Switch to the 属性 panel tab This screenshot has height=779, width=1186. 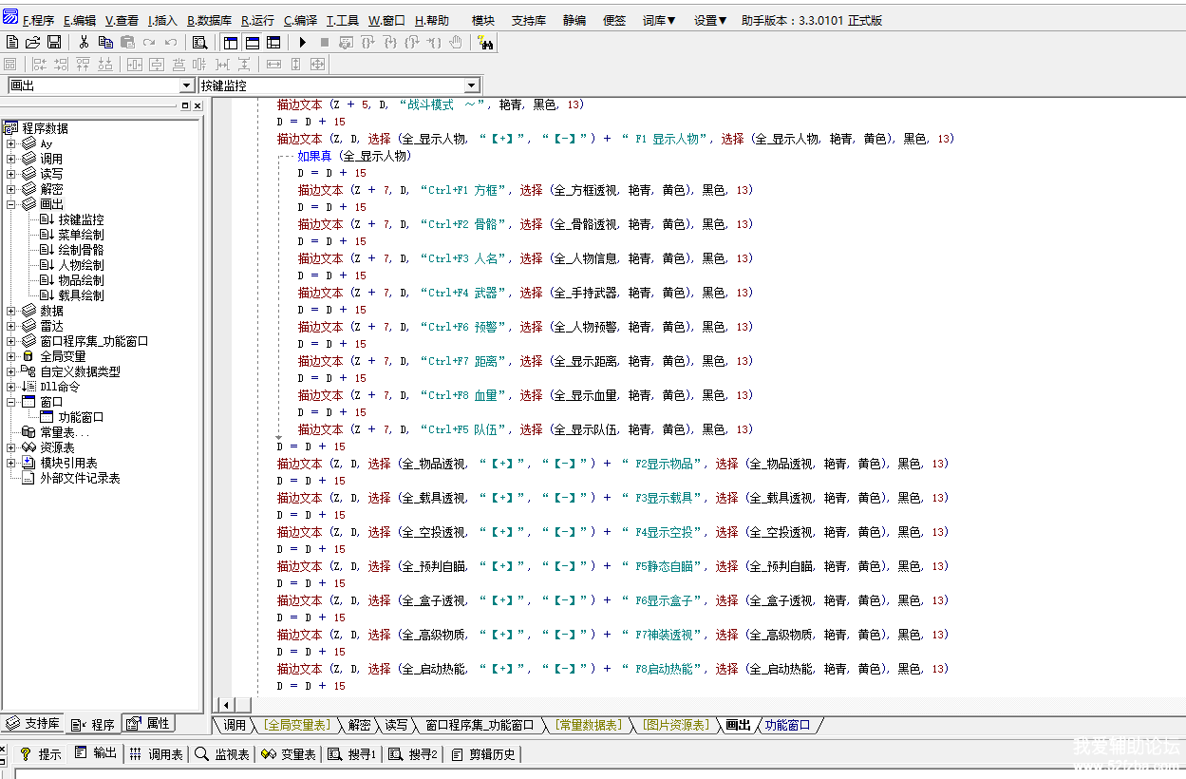(x=149, y=724)
